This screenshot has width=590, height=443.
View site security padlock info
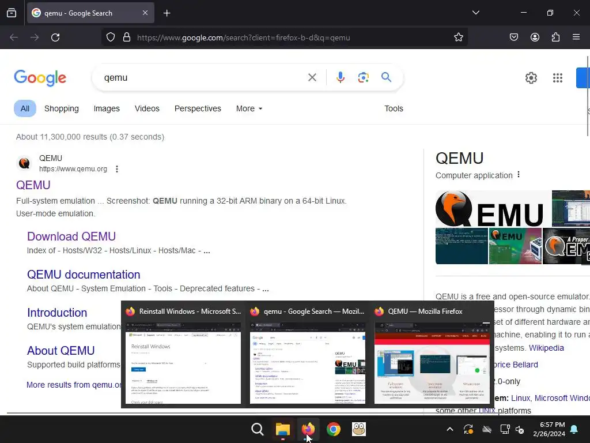[x=127, y=37]
